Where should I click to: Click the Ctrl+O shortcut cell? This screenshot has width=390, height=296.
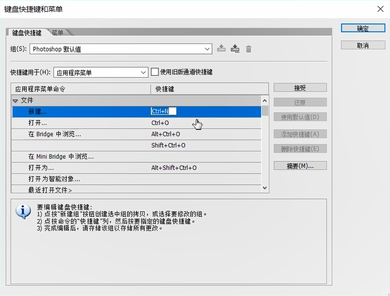160,123
